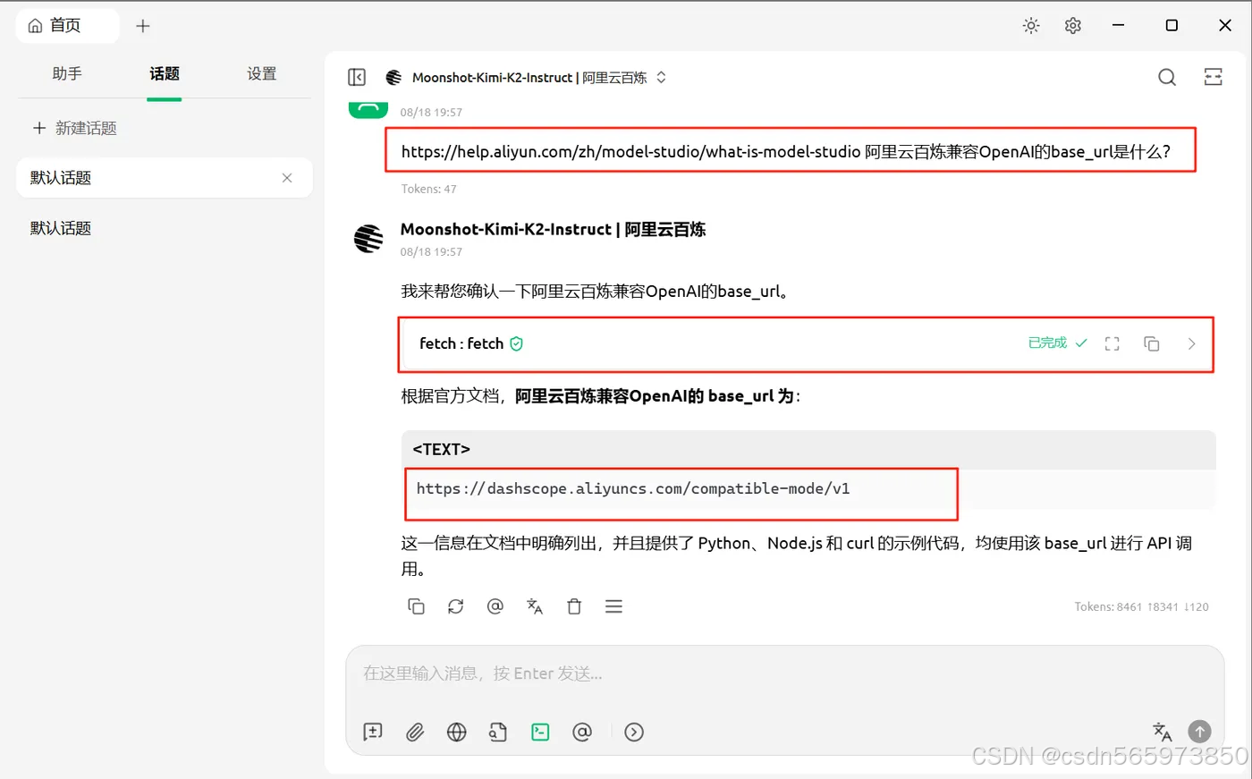Click the knowledge base document icon
Viewport: 1252px width, 779px height.
coord(497,732)
